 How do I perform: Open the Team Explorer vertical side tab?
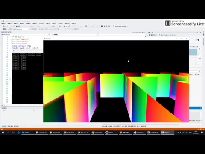(204, 41)
